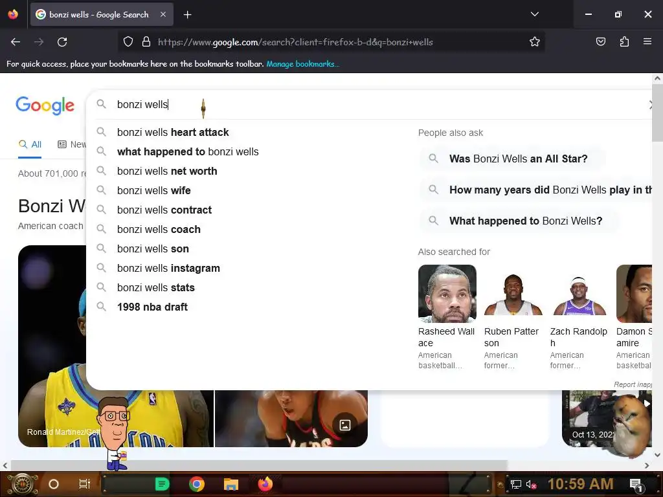
Task: Click the muted volume tray icon
Action: 531,484
